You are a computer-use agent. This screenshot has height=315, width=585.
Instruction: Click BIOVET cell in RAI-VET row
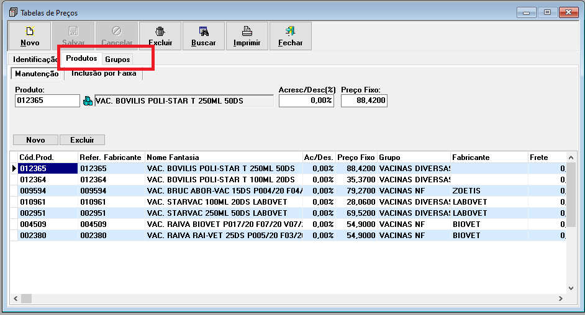click(x=489, y=235)
